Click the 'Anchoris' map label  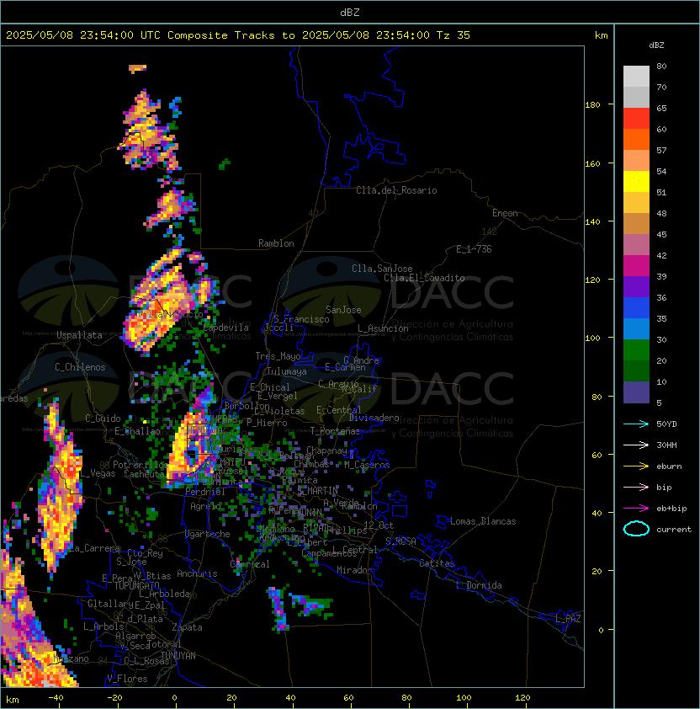pyautogui.click(x=197, y=573)
